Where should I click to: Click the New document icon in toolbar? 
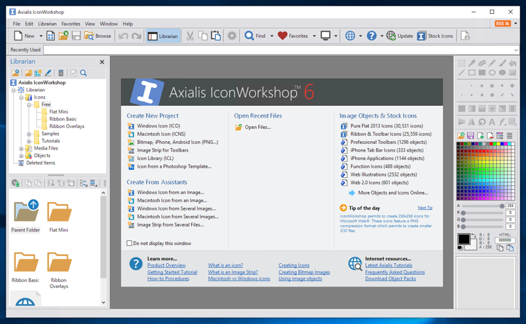(18, 36)
